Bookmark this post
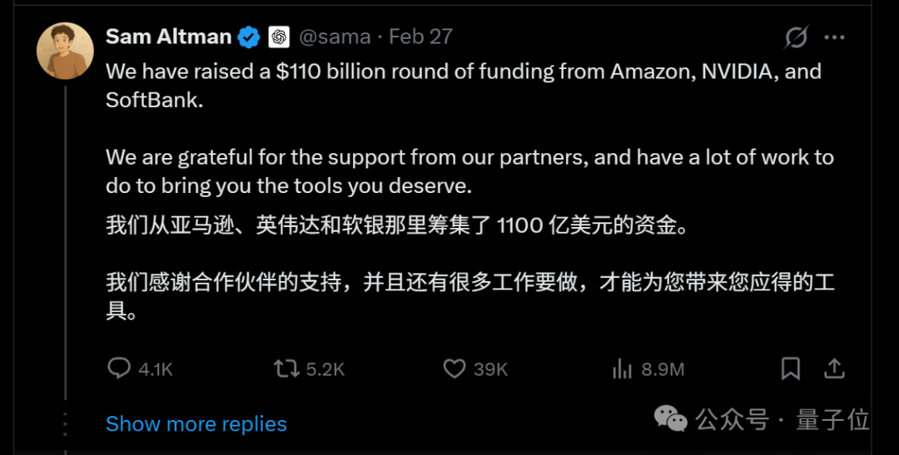Screen dimensions: 899x455 pos(790,368)
